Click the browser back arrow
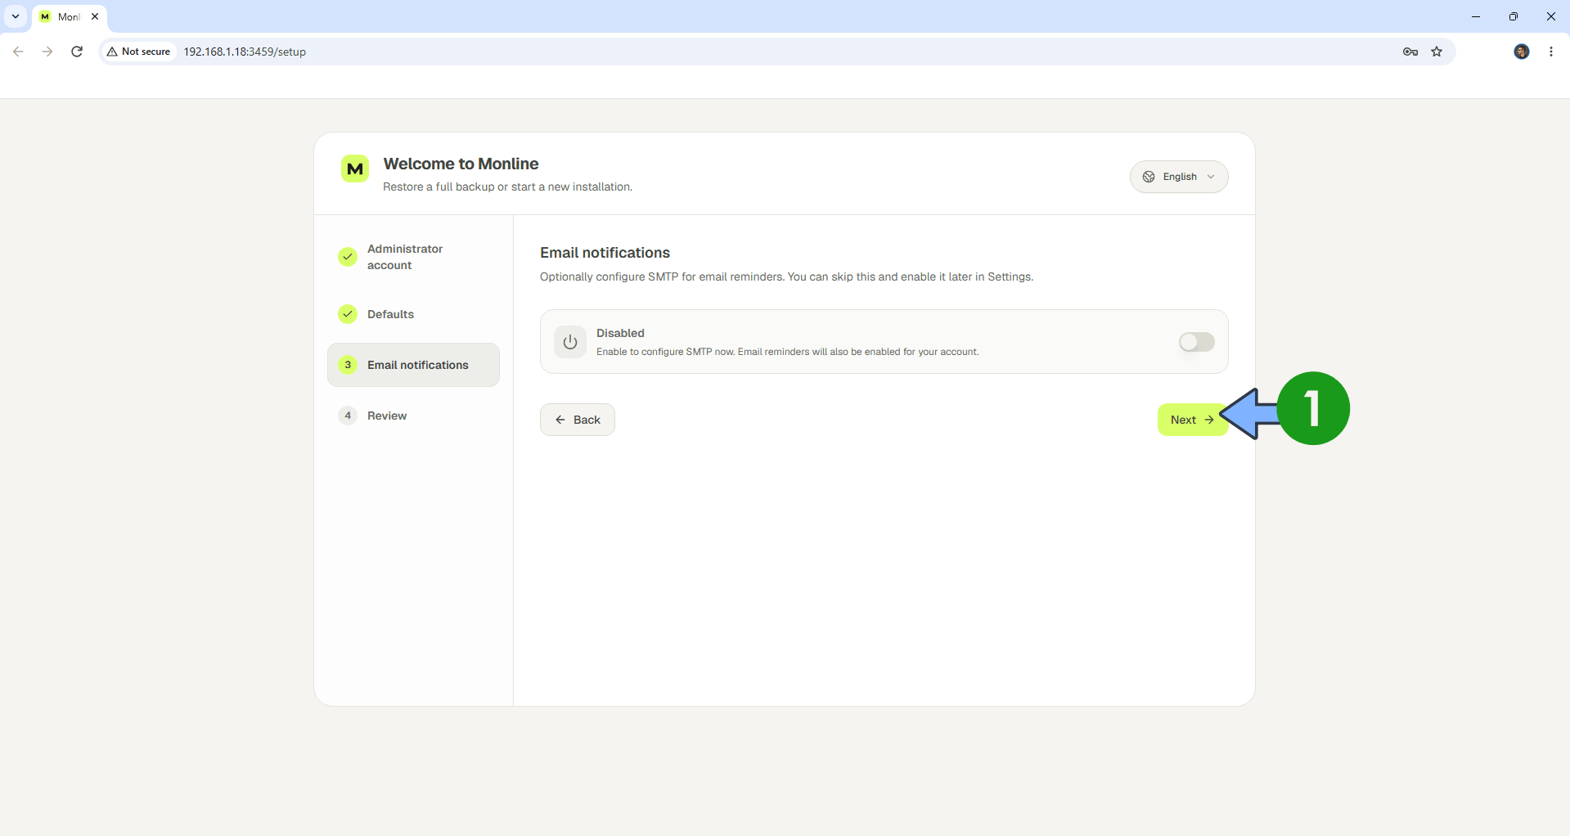This screenshot has height=836, width=1570. (18, 52)
